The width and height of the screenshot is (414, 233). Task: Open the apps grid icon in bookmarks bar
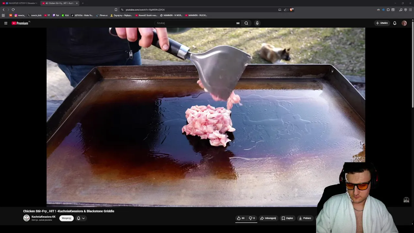tap(3, 15)
